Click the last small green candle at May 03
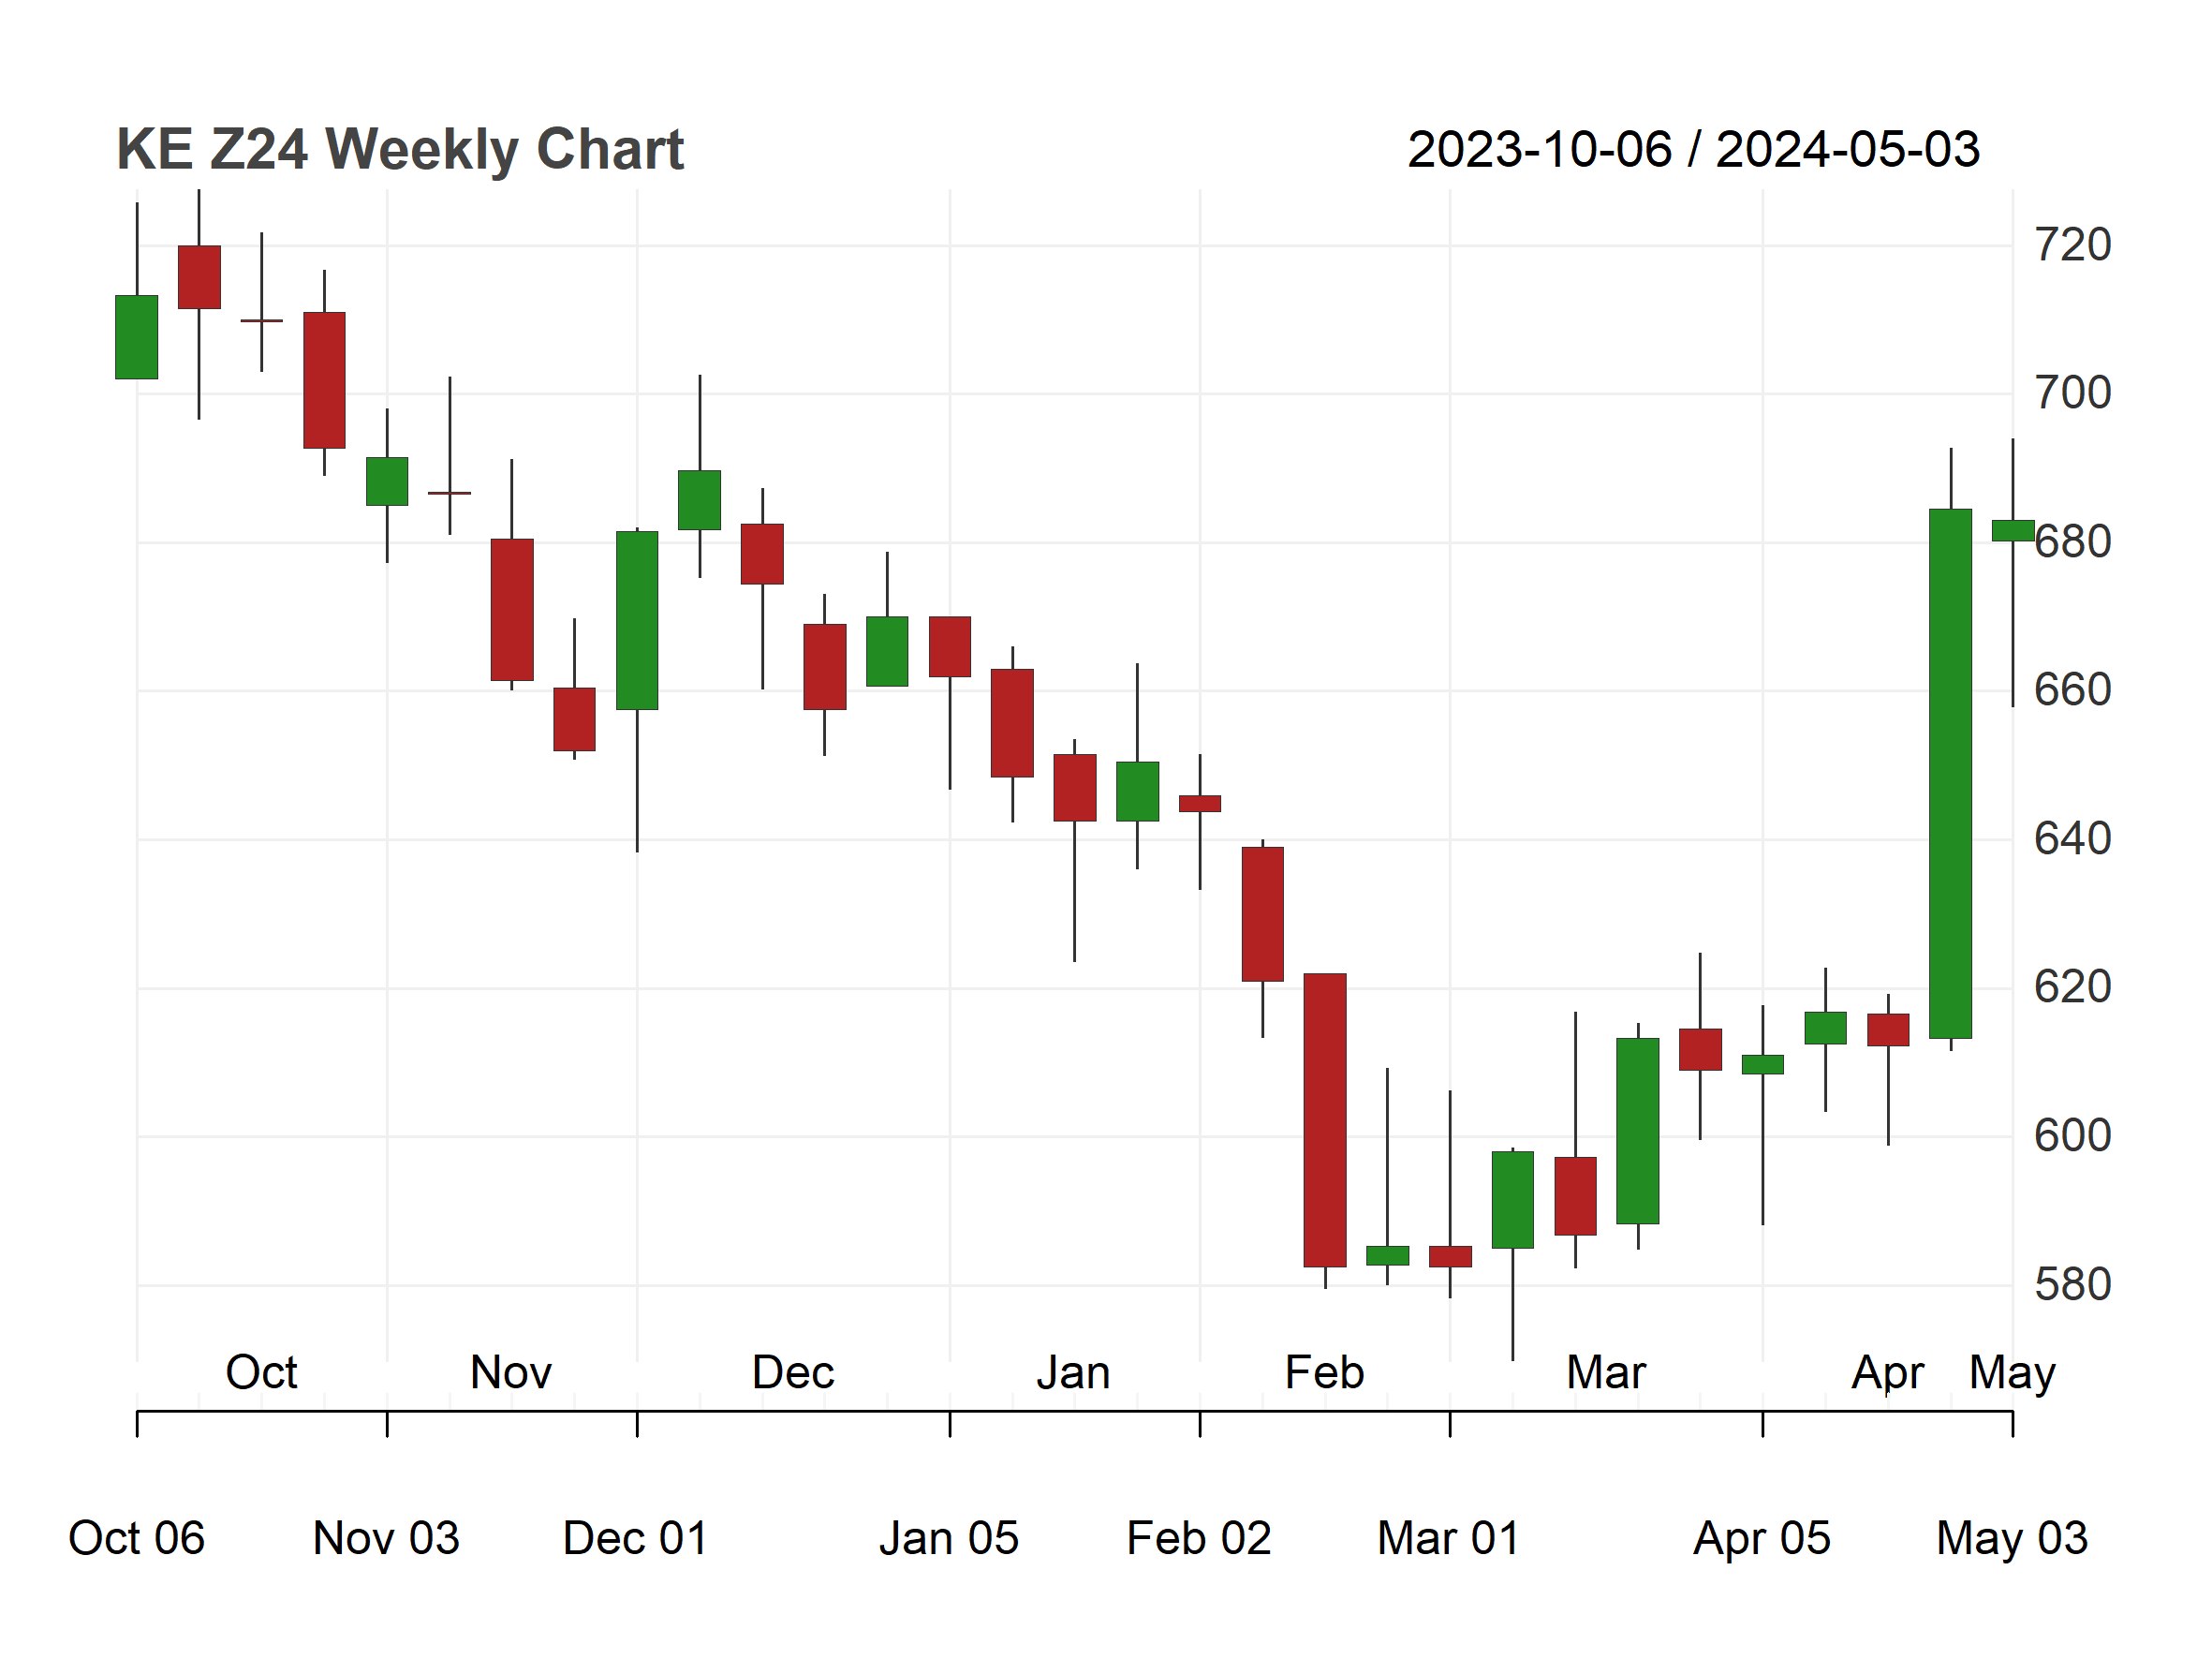Image resolution: width=2212 pixels, height=1659 pixels. [x=2012, y=531]
